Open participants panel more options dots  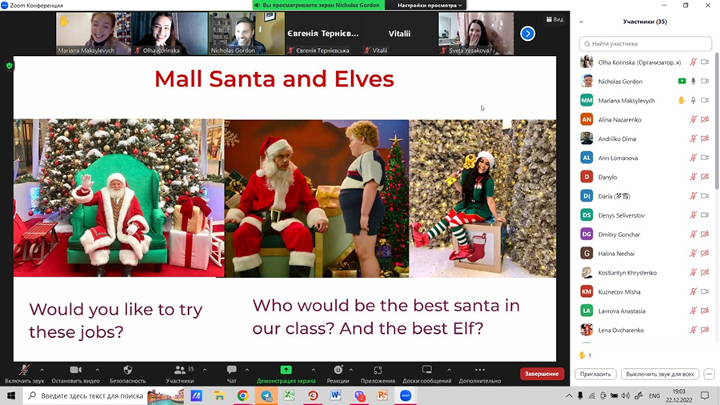coord(709,375)
